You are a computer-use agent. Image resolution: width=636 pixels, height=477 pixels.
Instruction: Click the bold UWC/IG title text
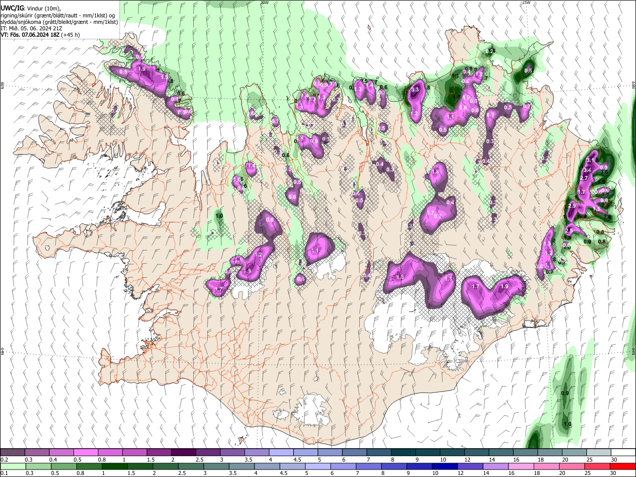12,8
